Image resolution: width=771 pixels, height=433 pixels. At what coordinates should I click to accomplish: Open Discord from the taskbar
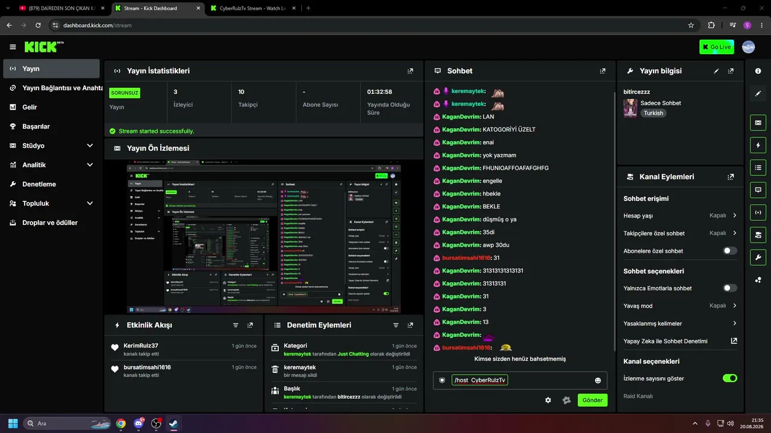[139, 423]
